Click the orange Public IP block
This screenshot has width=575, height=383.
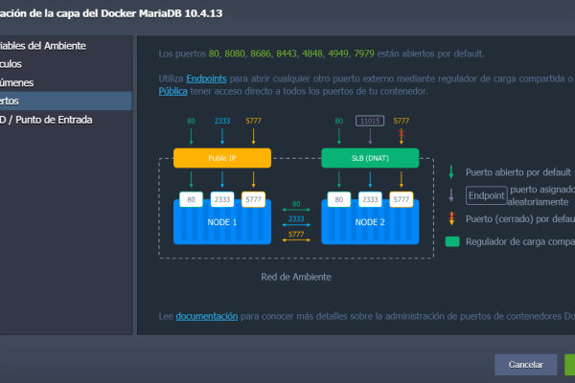point(222,158)
